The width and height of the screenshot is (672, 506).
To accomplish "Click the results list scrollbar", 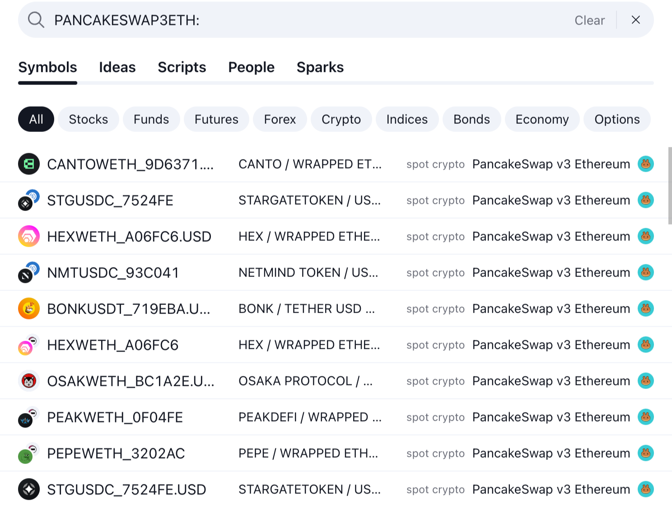I will click(670, 185).
